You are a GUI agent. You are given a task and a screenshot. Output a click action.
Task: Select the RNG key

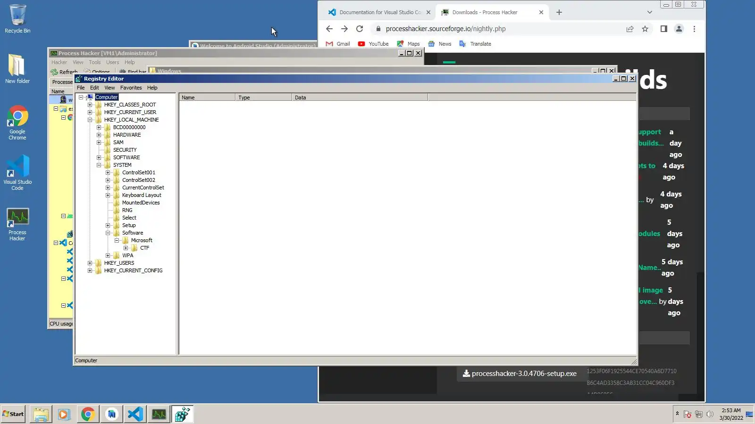click(127, 210)
